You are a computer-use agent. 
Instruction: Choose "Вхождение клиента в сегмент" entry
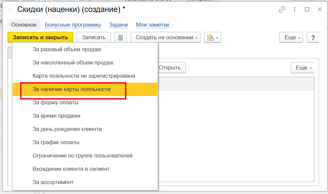(x=71, y=169)
